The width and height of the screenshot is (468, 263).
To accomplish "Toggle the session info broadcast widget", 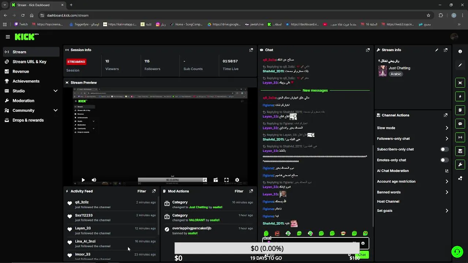I will point(460,137).
